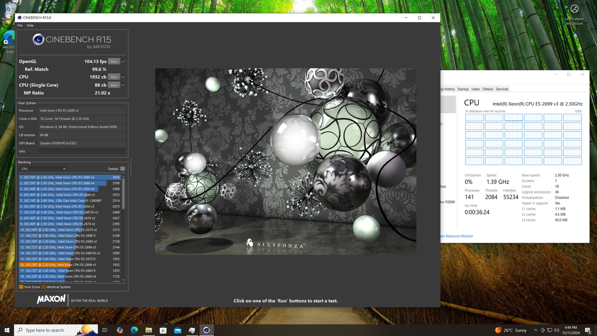This screenshot has height=336, width=597.
Task: Run the OpenGL benchmark
Action: [x=114, y=61]
